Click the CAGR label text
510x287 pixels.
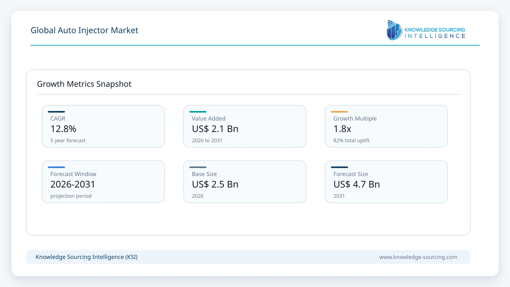pyautogui.click(x=58, y=119)
